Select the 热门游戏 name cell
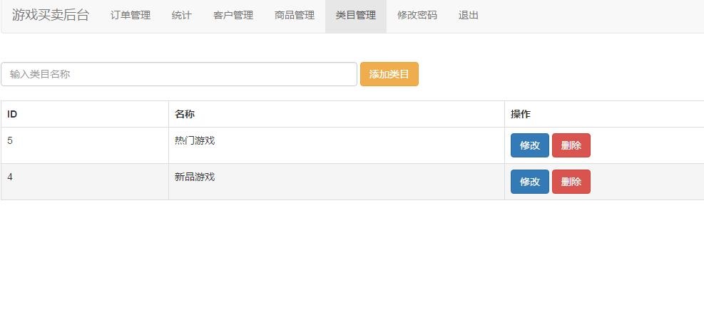Screen dimensions: 704x332 (336, 145)
